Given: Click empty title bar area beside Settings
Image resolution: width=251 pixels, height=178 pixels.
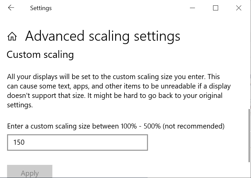Looking at the screenshot, I should click(x=117, y=8).
